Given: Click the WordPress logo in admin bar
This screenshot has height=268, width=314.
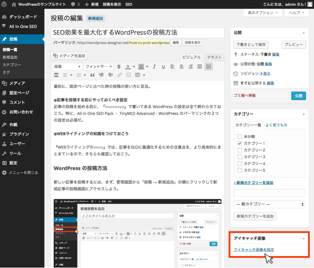Looking at the screenshot, I should point(4,4).
